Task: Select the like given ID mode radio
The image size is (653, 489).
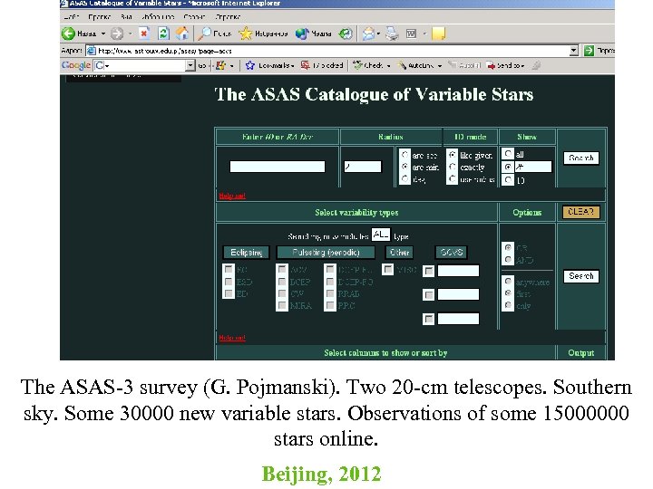Action: [x=453, y=155]
